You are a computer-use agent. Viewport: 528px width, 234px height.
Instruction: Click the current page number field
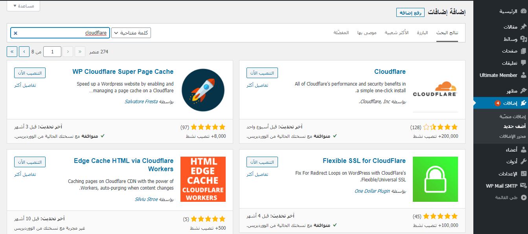point(52,51)
